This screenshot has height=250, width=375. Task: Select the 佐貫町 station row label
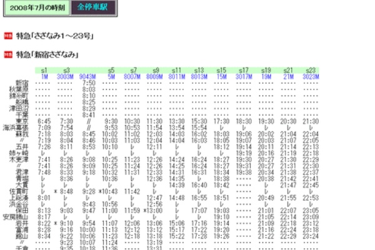pyautogui.click(x=19, y=191)
